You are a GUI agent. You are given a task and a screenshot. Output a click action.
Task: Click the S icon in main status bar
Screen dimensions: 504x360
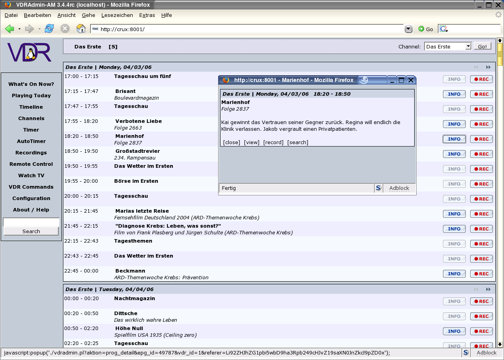click(466, 353)
